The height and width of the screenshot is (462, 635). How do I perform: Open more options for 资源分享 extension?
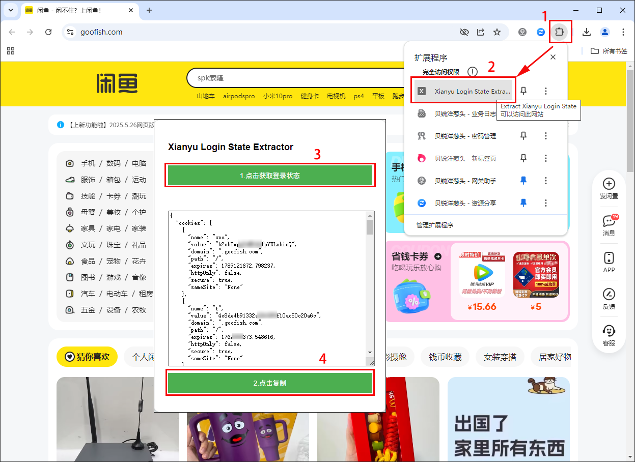tap(546, 203)
